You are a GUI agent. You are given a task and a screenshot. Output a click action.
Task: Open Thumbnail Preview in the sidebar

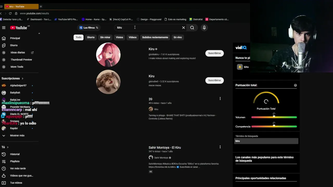coord(21,60)
